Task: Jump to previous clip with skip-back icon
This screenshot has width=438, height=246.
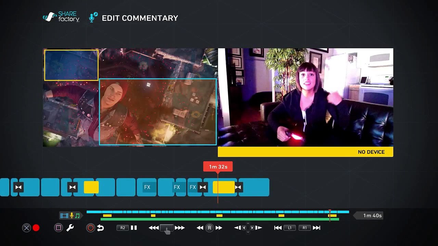Action: coord(278,228)
